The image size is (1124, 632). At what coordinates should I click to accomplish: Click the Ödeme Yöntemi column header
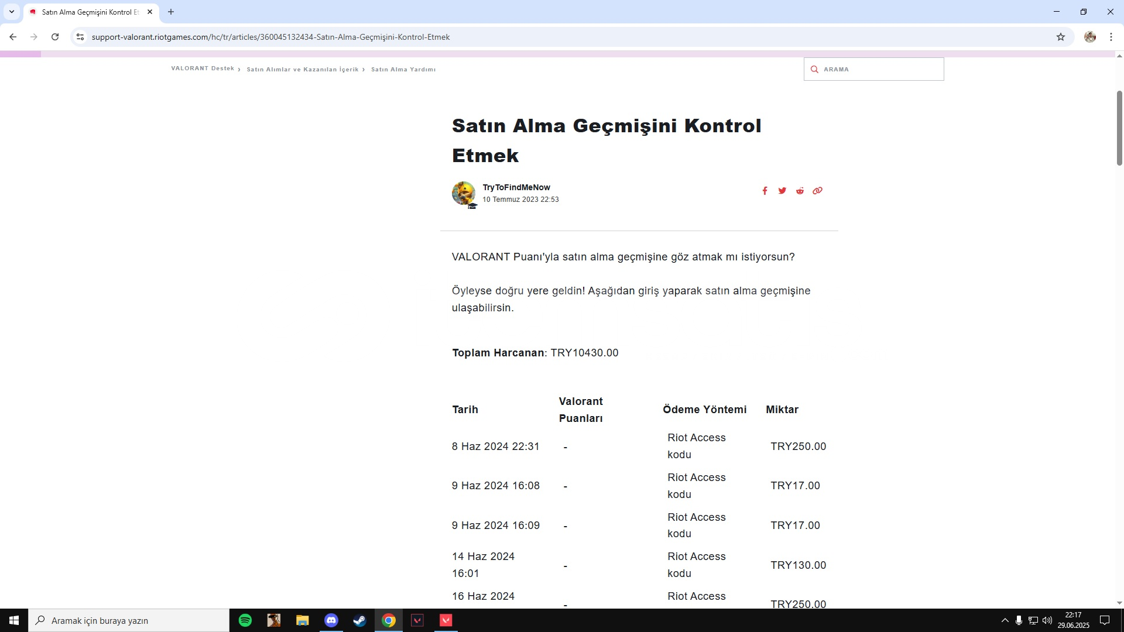(x=704, y=410)
